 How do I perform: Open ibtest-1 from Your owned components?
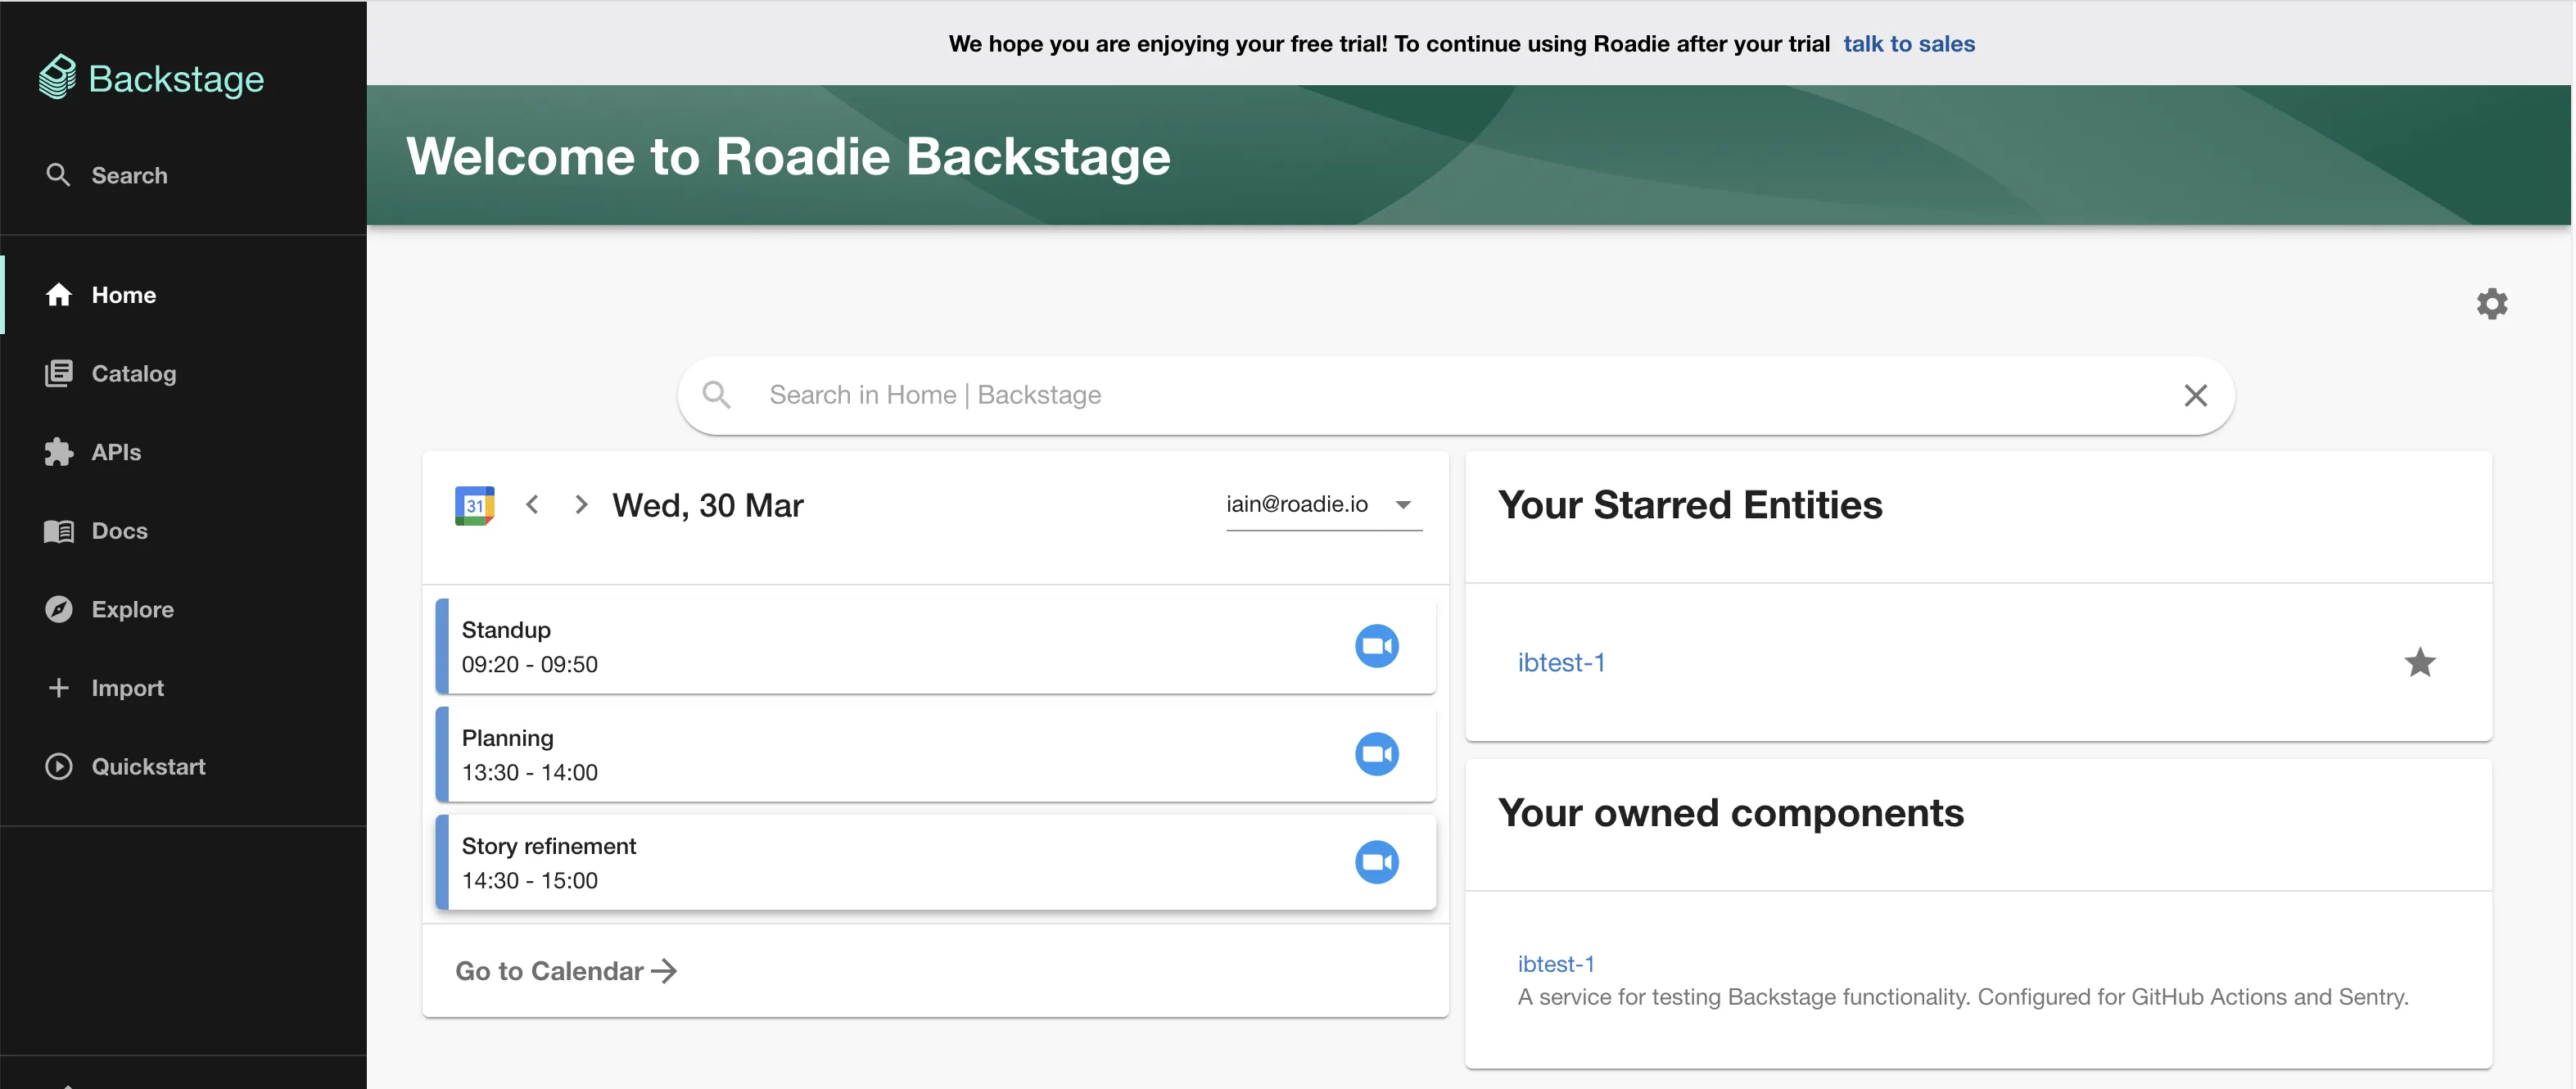(1556, 963)
